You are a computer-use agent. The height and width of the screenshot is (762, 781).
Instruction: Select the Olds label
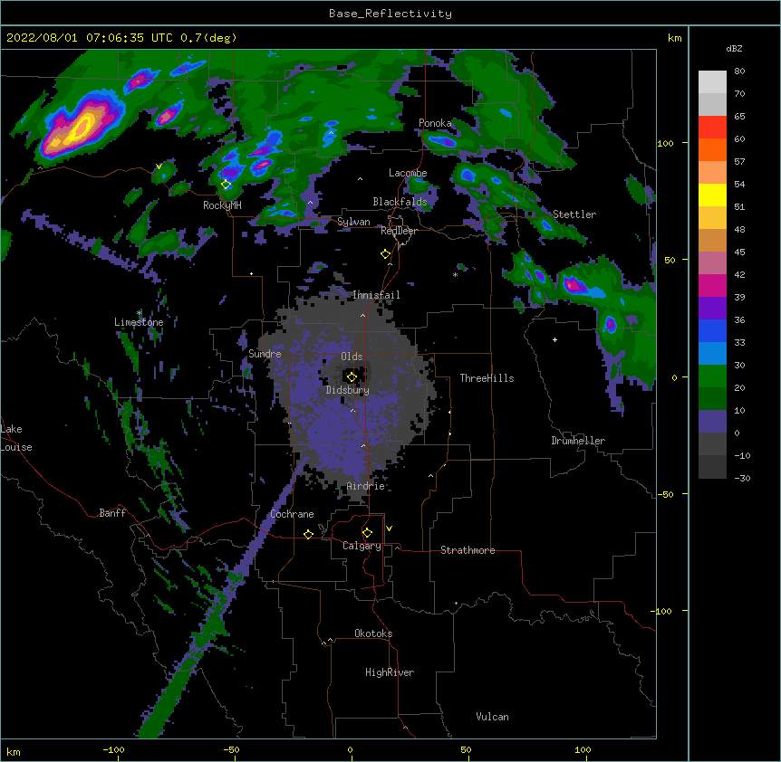coord(352,357)
